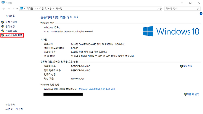Click the Windows 10 Pro edition text
Screen dimensions: 203x114
(x=52, y=27)
